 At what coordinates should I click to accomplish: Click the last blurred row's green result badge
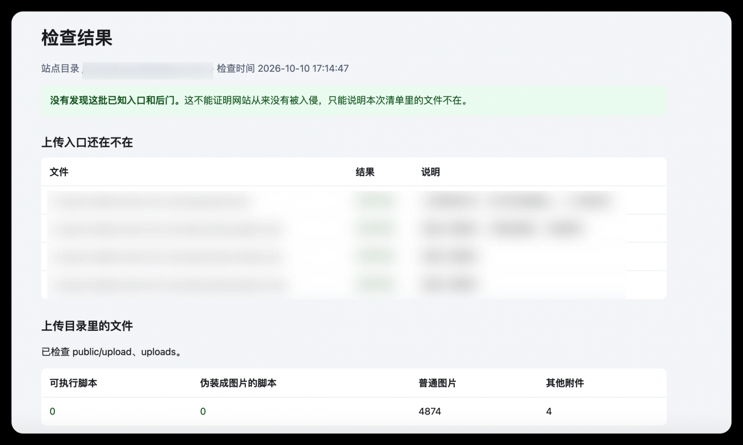coord(374,284)
